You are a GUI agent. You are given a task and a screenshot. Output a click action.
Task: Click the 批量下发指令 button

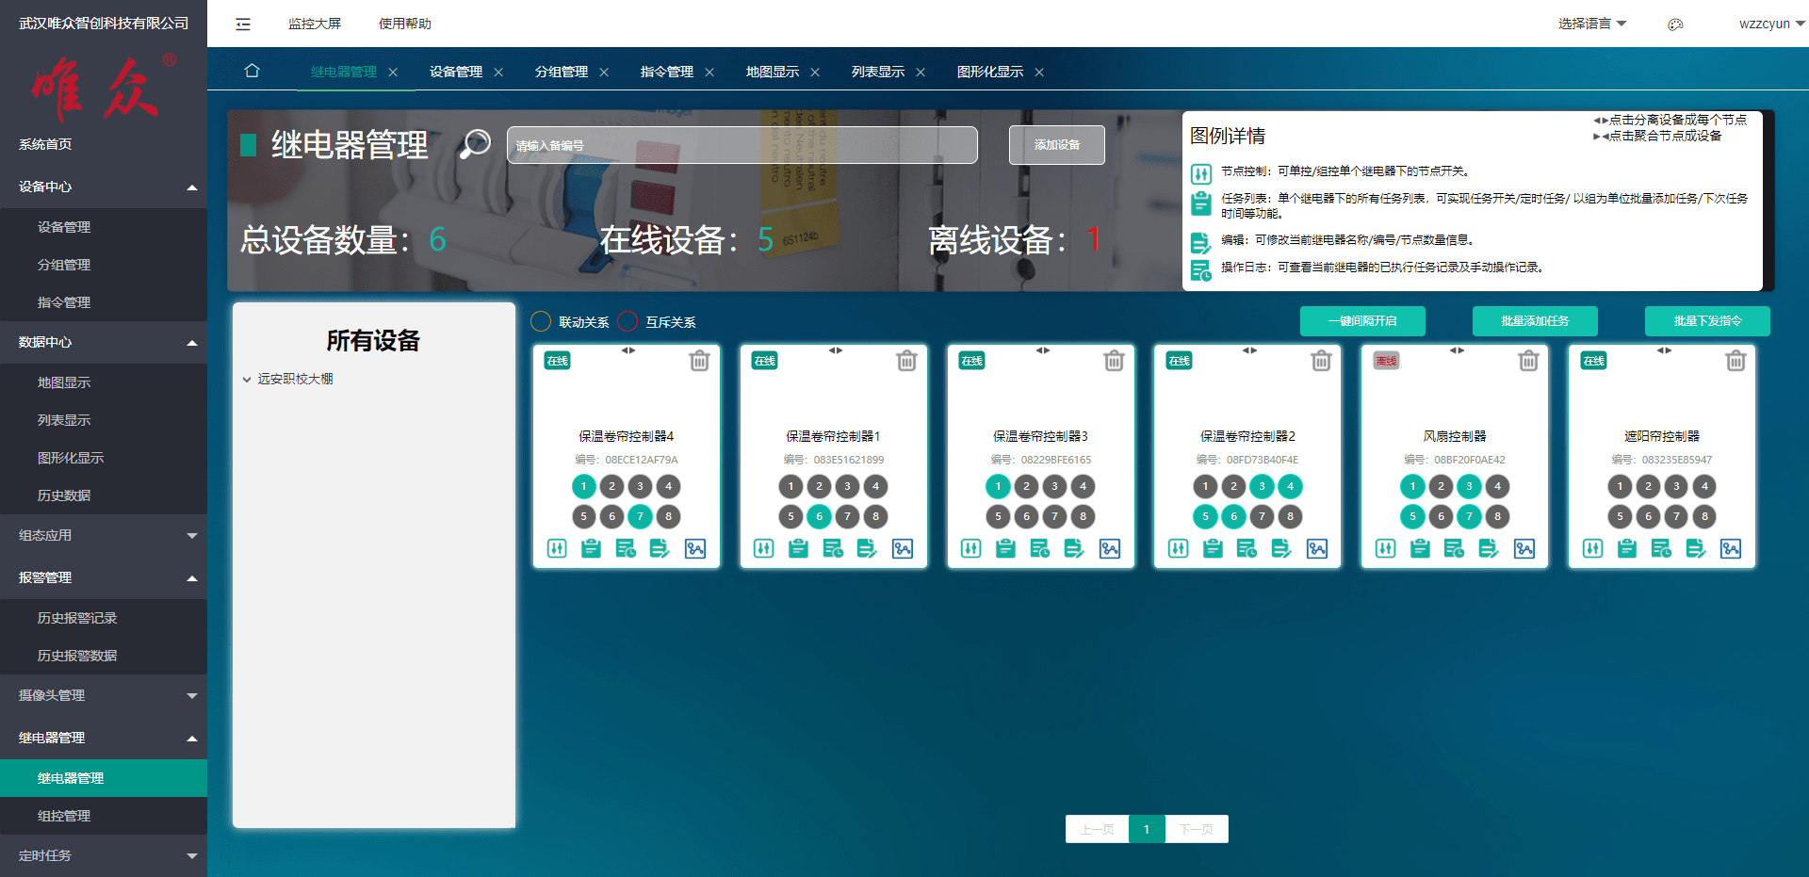[x=1706, y=321]
